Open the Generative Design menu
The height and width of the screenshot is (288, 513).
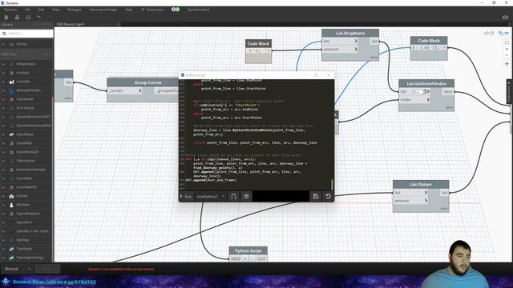[x=103, y=10]
